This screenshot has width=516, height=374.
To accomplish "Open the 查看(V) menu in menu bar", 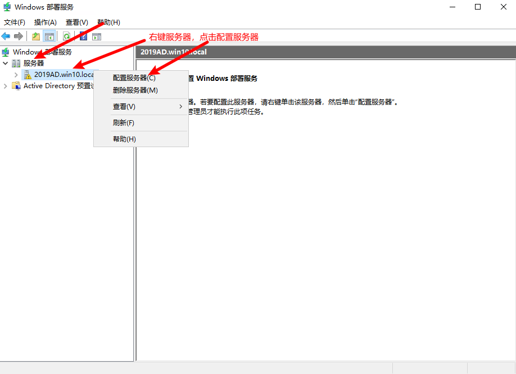I will pyautogui.click(x=77, y=22).
